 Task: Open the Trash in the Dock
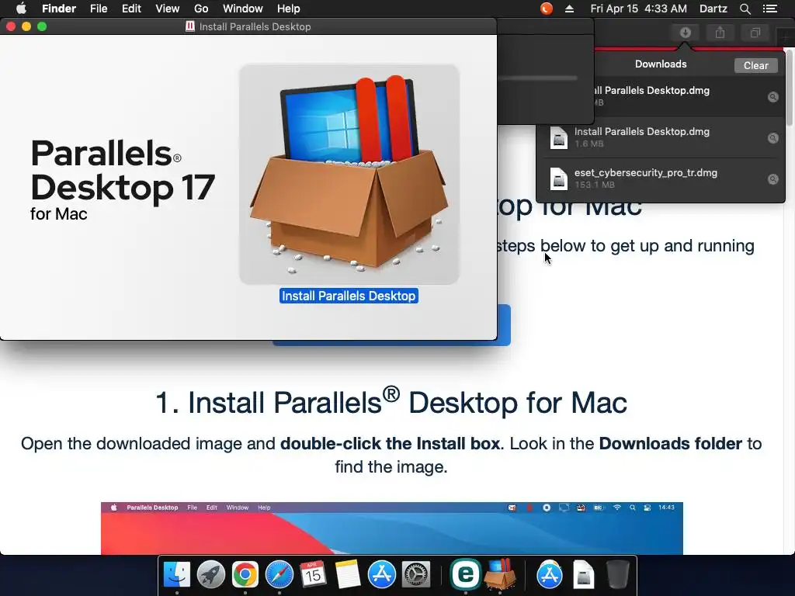pyautogui.click(x=617, y=575)
